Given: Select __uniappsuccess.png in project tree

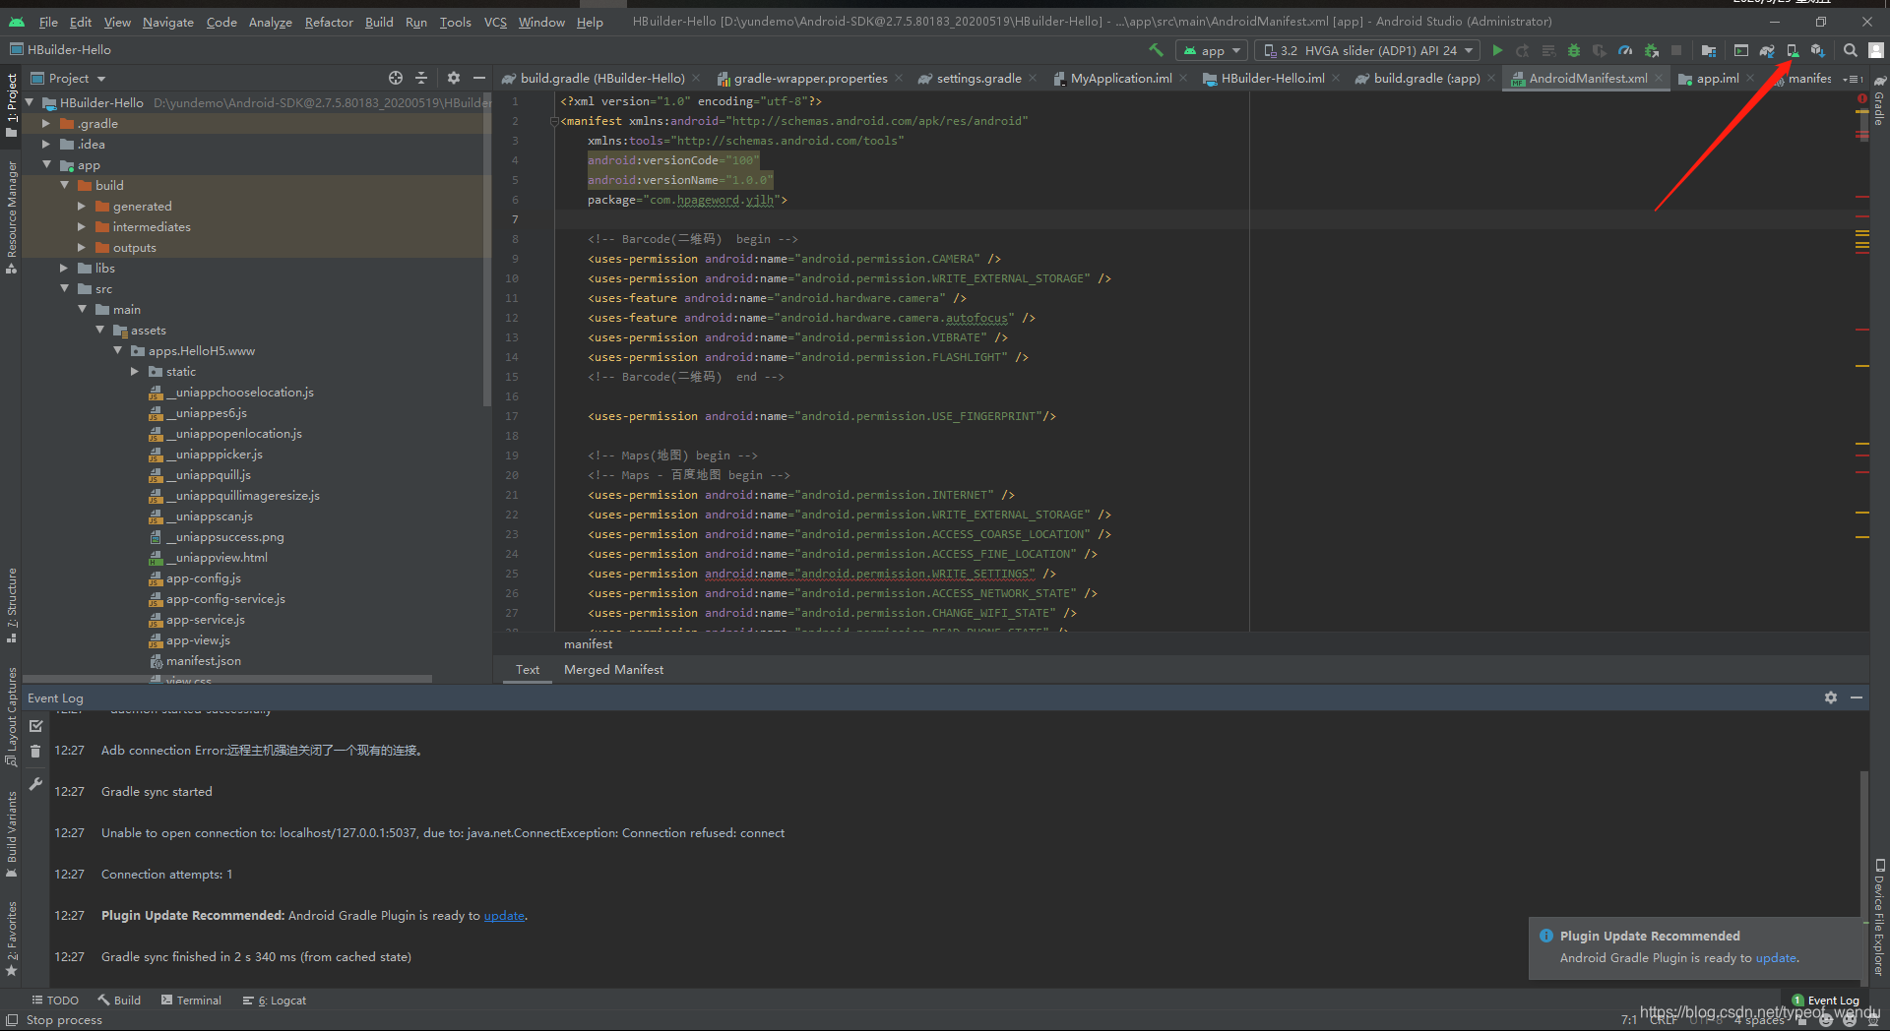Looking at the screenshot, I should (x=224, y=537).
